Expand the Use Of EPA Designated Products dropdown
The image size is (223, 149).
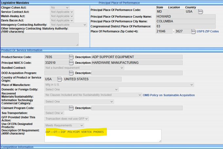tap(64, 125)
